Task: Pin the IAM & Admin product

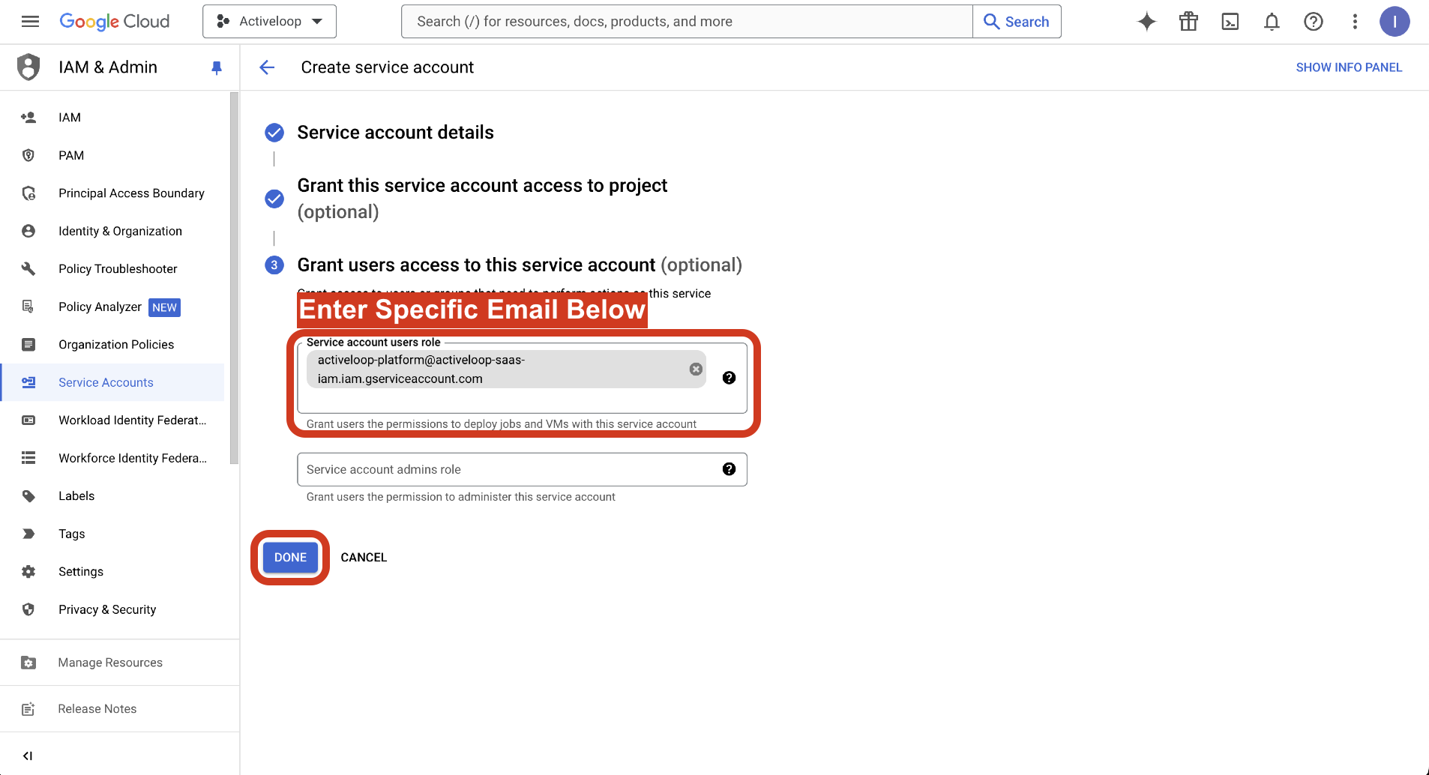Action: (x=217, y=68)
